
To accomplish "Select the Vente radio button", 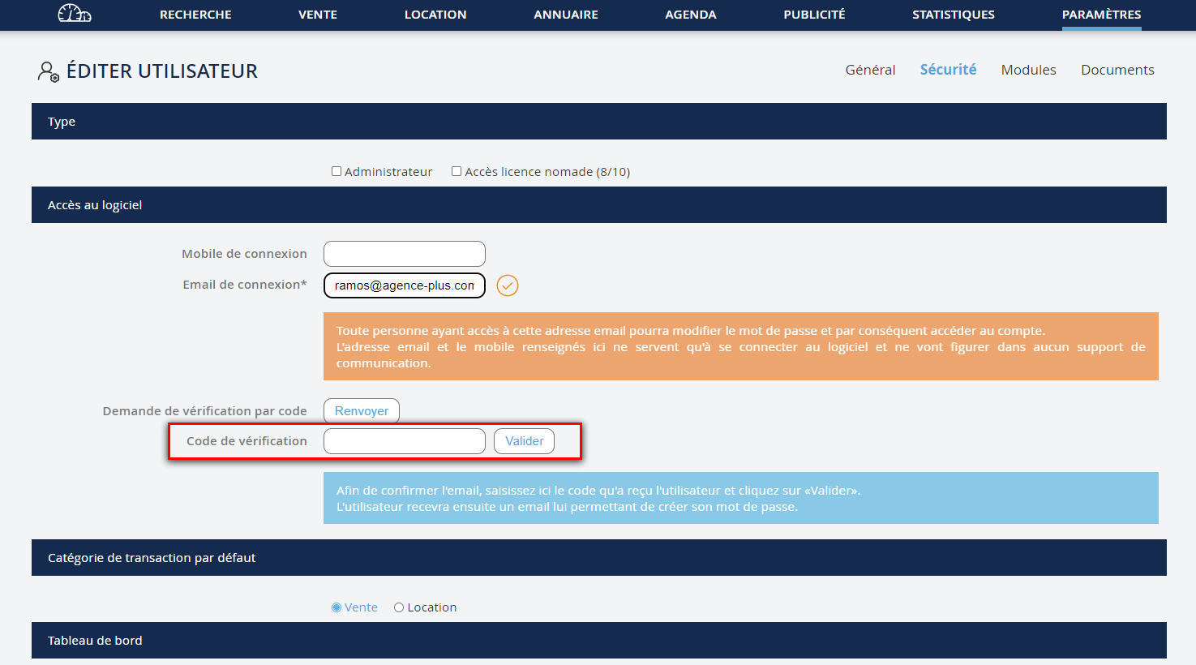I will (337, 607).
